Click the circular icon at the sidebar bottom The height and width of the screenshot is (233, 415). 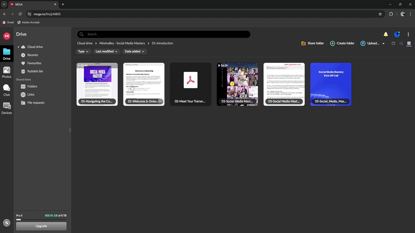click(x=6, y=223)
